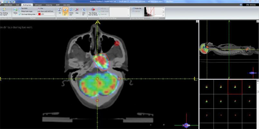The image size is (259, 129).
Task: Open the Chỉnh sửa edit tool
Action: coord(71,11)
